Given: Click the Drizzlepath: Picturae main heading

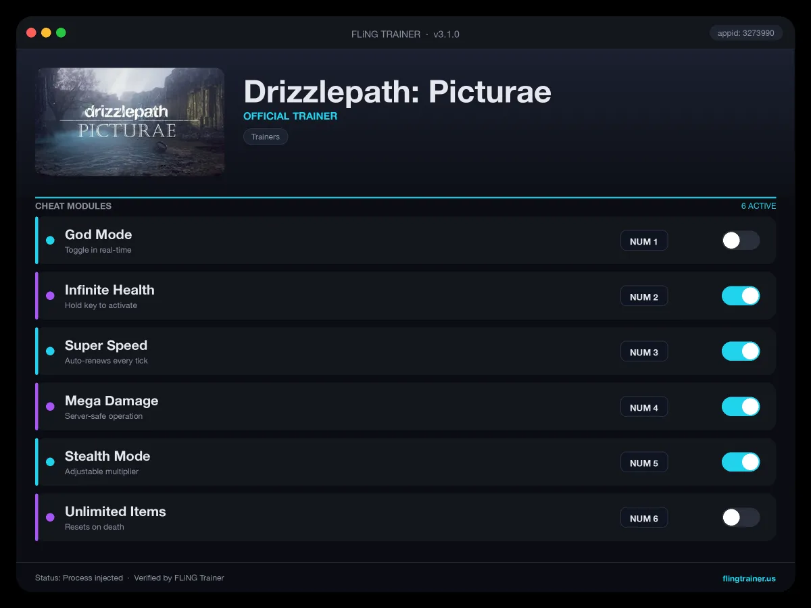Looking at the screenshot, I should 397,91.
